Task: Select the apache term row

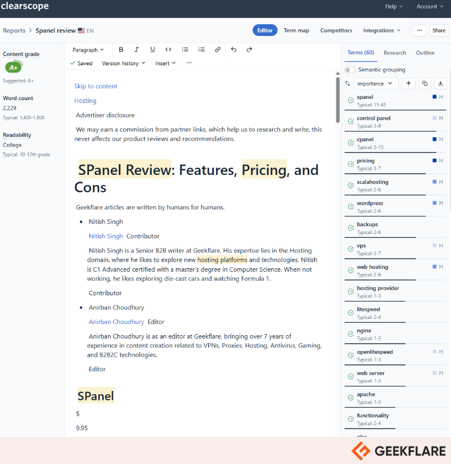Action: tap(395, 398)
